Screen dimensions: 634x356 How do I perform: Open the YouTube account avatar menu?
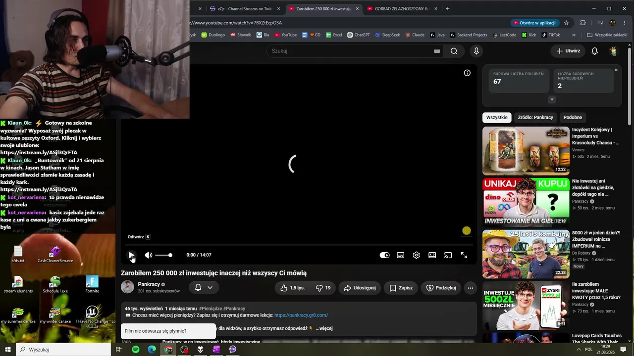(x=613, y=51)
